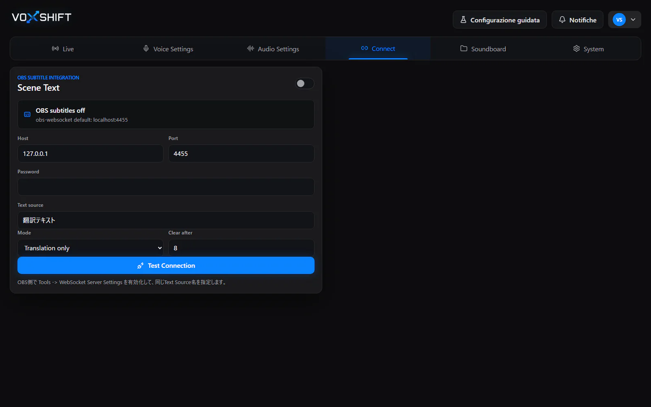Image resolution: width=651 pixels, height=407 pixels.
Task: Open Configurazione guidata
Action: coord(500,20)
